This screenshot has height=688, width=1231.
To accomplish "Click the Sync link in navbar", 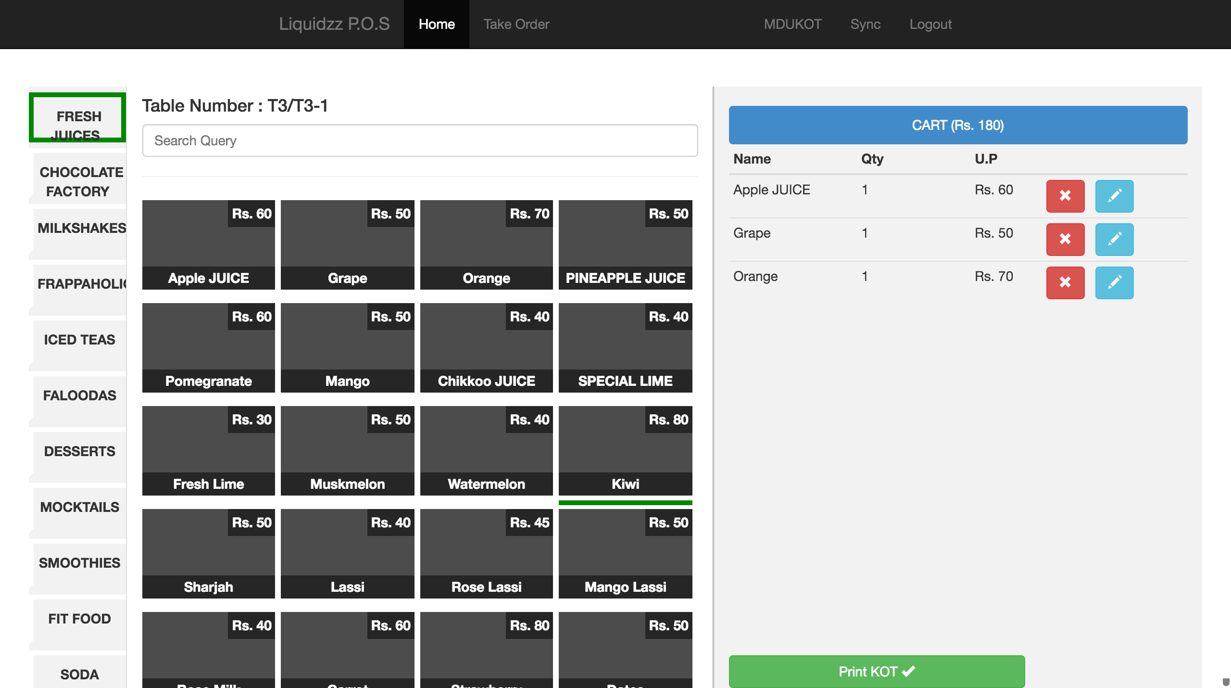I will (x=865, y=24).
